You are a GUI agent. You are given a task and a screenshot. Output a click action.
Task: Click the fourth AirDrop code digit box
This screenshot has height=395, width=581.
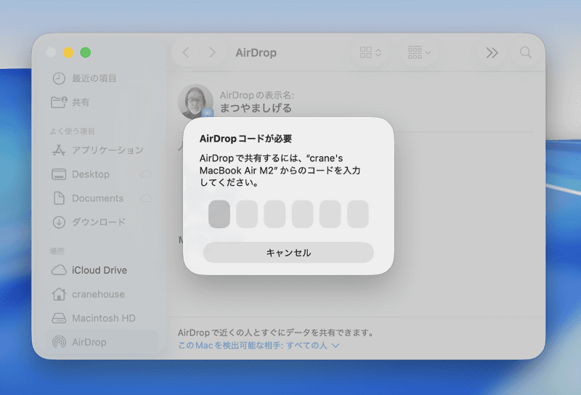302,214
